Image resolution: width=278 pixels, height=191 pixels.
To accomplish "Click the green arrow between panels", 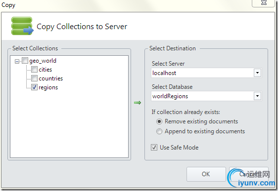I will (x=138, y=103).
